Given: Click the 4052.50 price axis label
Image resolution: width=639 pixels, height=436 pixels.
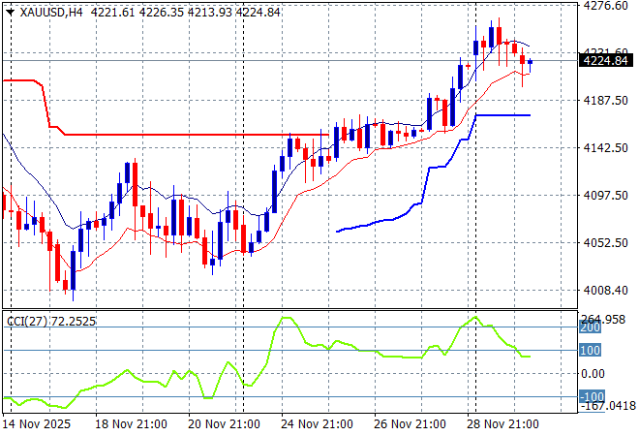Looking at the screenshot, I should coord(605,242).
